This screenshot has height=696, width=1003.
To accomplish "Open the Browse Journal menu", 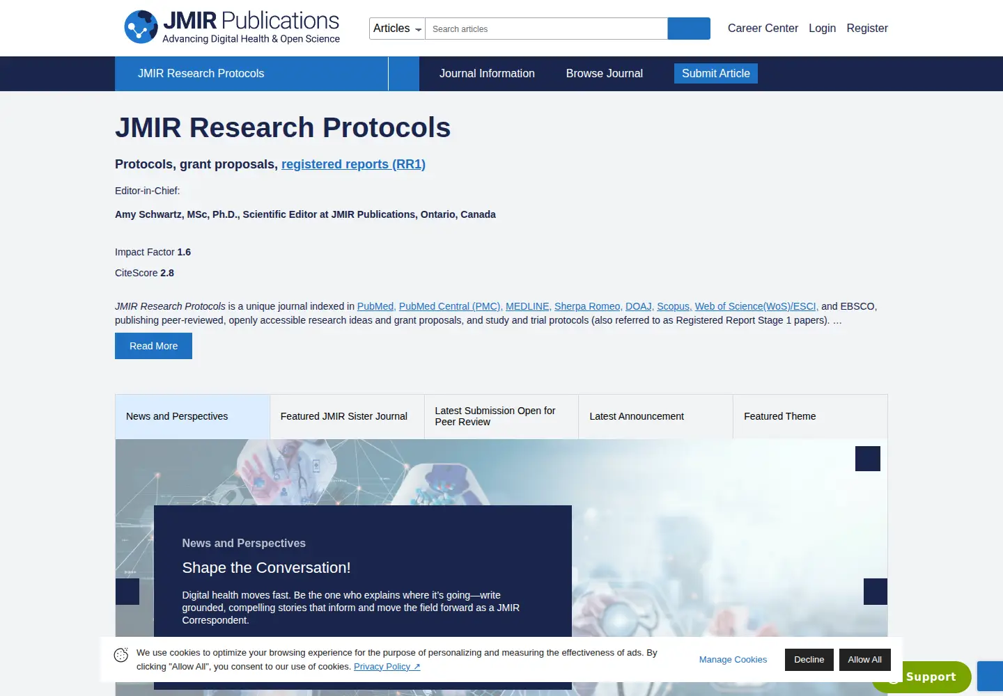I will click(x=605, y=74).
